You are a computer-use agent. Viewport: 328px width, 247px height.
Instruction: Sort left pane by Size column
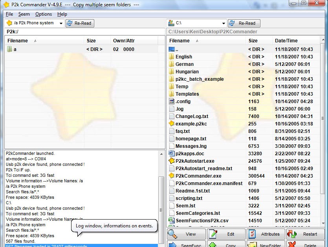coord(97,40)
